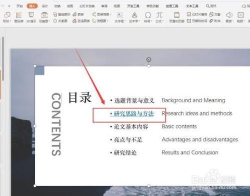
Task: Switch to the 动画 Animations tab
Action: (70, 6)
